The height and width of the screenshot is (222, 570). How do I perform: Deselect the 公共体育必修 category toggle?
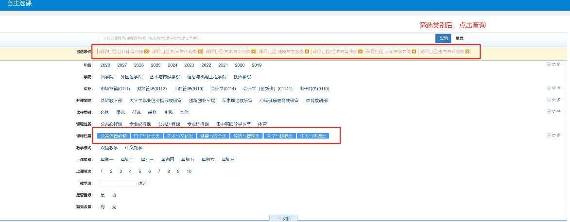(x=113, y=136)
